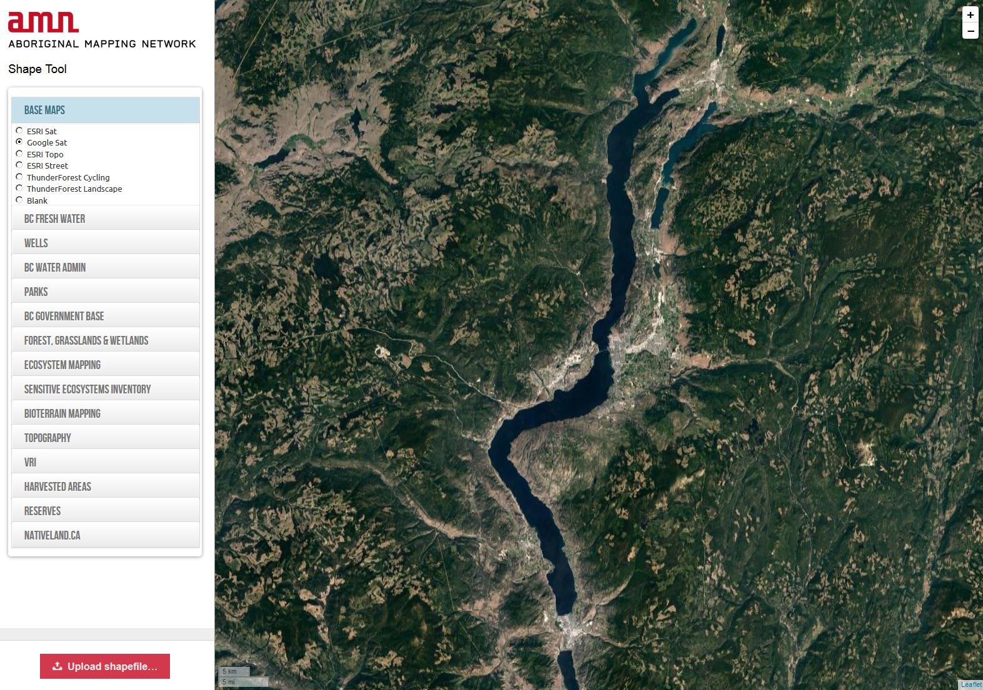
Task: Collapse the Base Maps header
Action: tap(106, 110)
